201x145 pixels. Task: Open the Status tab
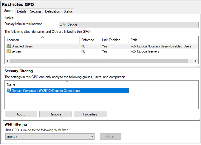68,11
